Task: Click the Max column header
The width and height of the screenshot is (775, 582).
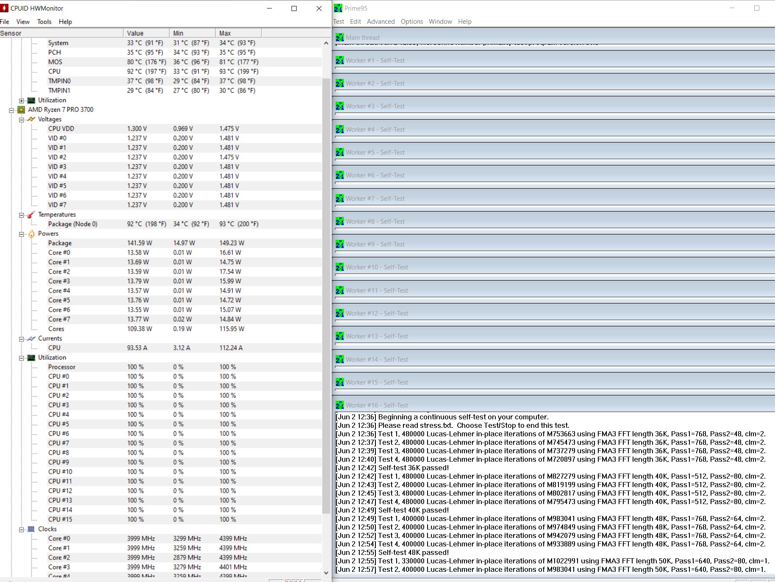Action: pos(239,33)
